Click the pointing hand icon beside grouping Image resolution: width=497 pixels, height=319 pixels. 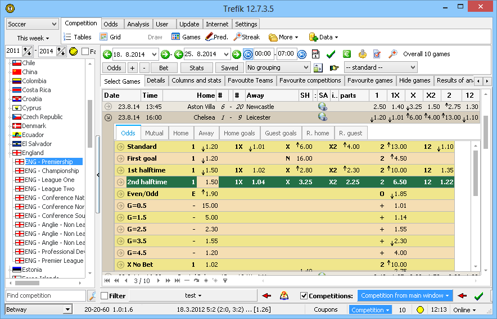(335, 68)
